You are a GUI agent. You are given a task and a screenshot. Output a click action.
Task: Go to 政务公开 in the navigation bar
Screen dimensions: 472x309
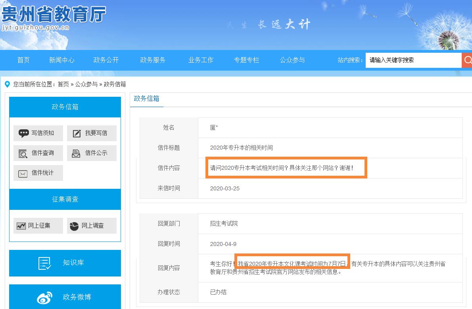tap(106, 60)
